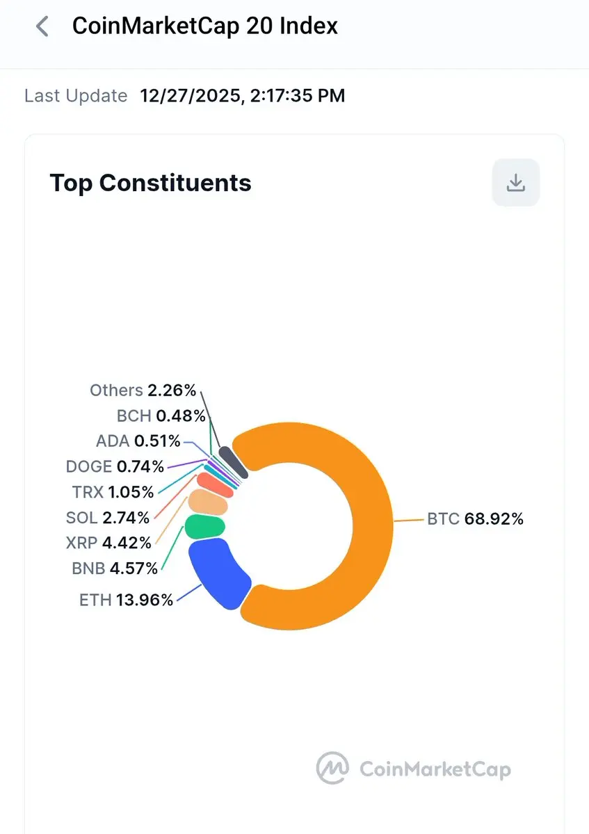Click the SOL 2.74% label
589x834 pixels.
click(x=107, y=518)
